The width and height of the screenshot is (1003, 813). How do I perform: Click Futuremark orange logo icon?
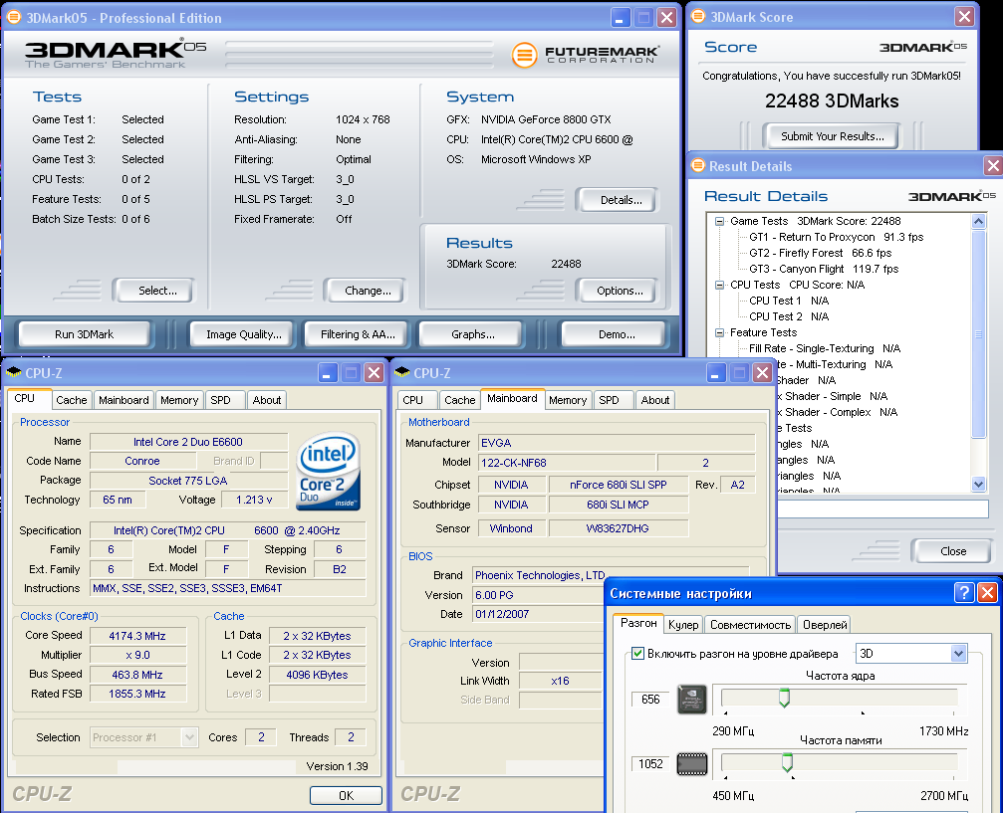pos(524,55)
